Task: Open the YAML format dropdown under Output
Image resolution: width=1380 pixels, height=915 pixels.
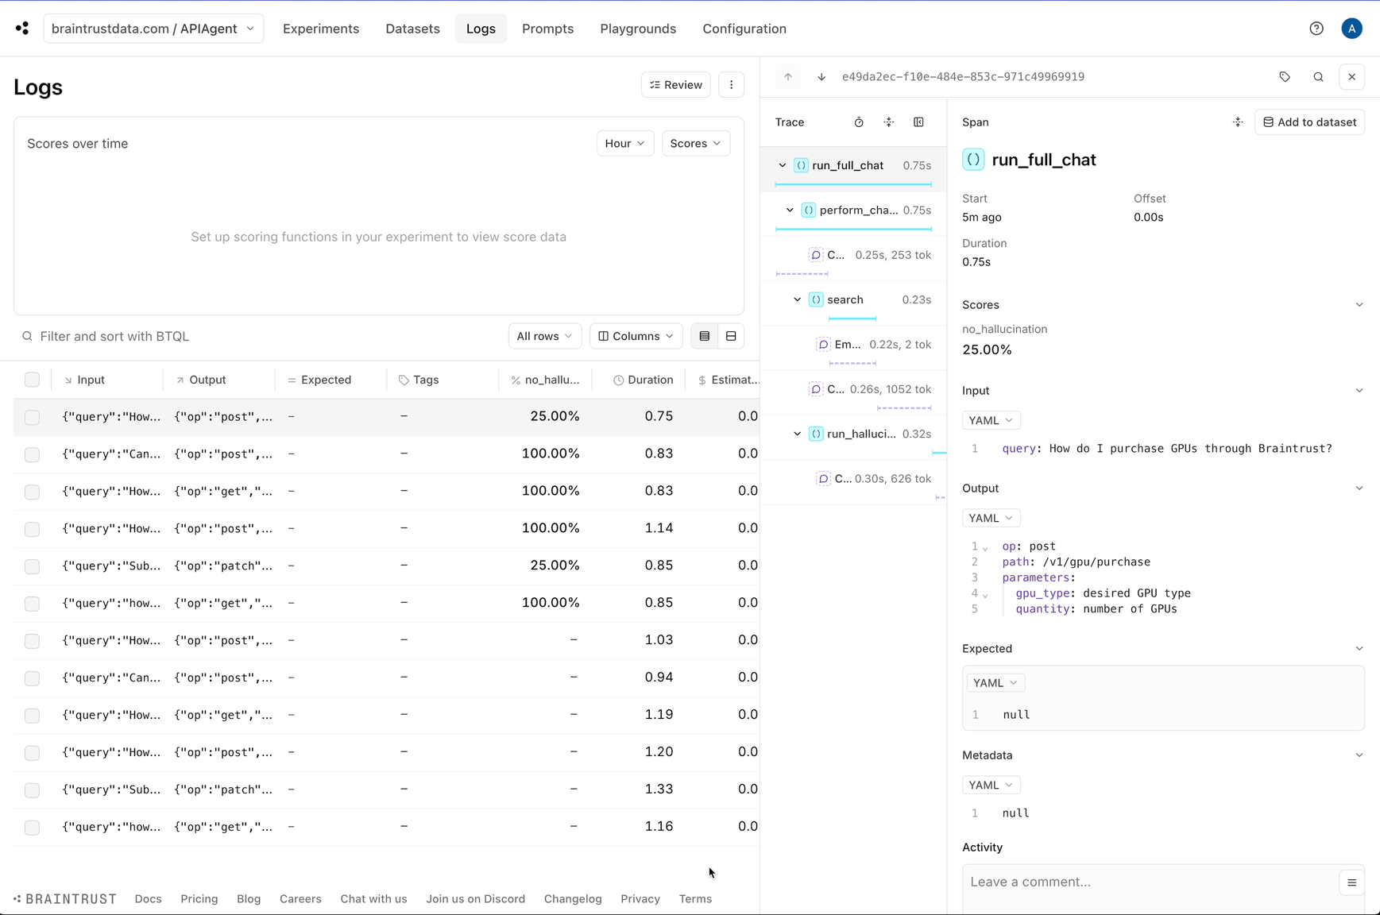Action: (x=990, y=517)
